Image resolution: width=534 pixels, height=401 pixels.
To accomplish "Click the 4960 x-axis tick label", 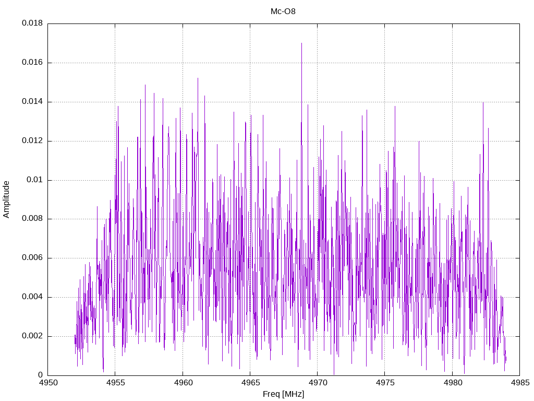I will click(x=183, y=383).
